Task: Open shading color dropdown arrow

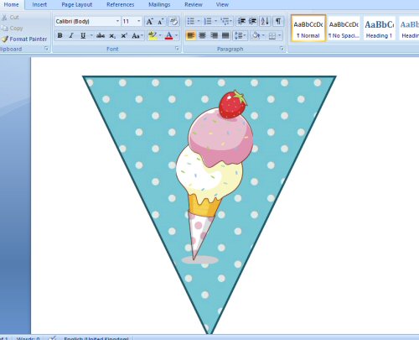Action: tap(263, 35)
